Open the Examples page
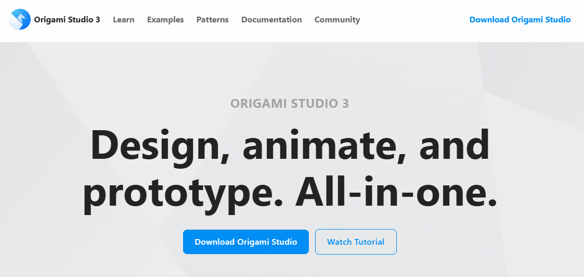Screen dimensions: 584x277 pyautogui.click(x=165, y=20)
